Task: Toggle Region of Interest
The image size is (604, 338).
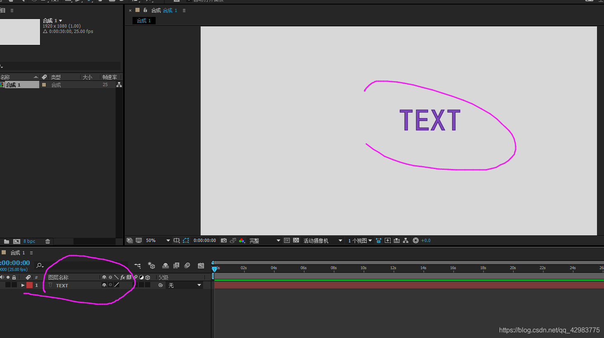Action: point(287,240)
